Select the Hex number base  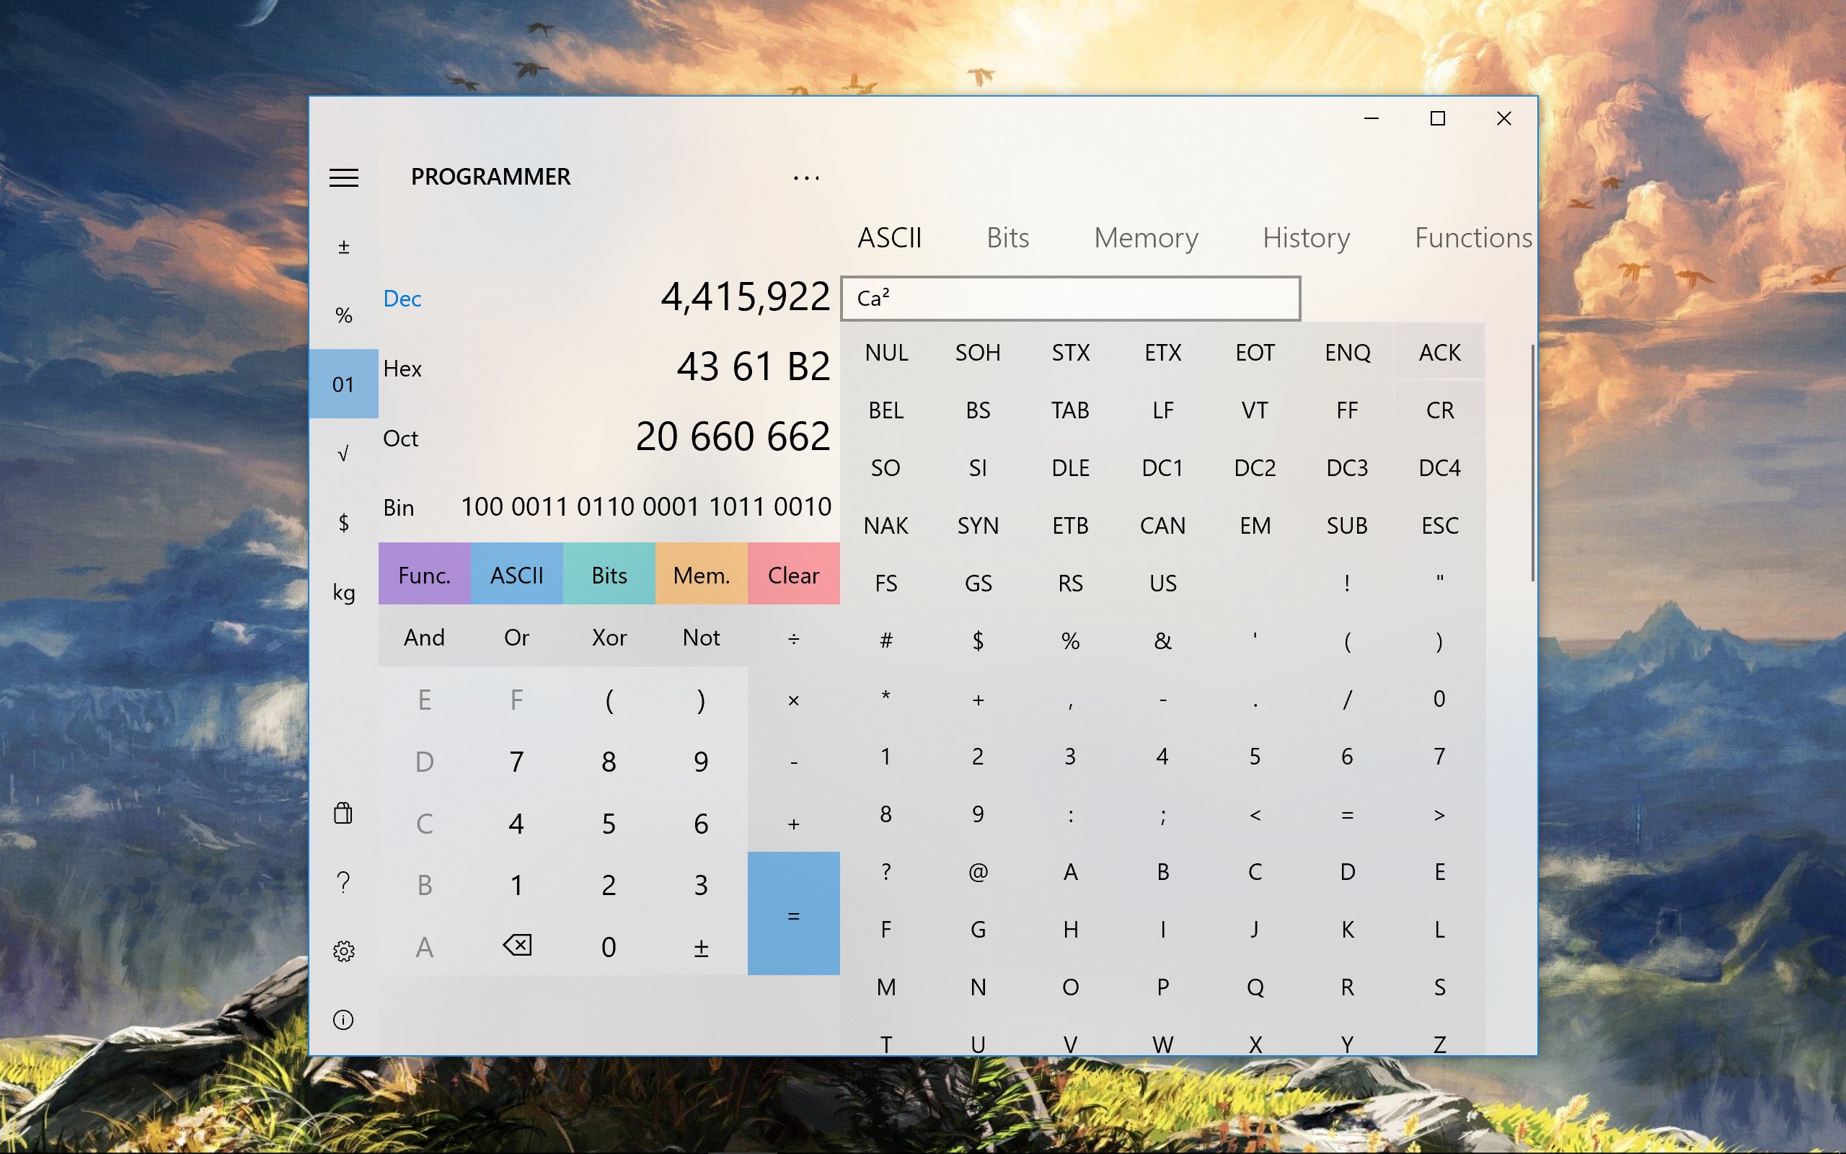402,369
